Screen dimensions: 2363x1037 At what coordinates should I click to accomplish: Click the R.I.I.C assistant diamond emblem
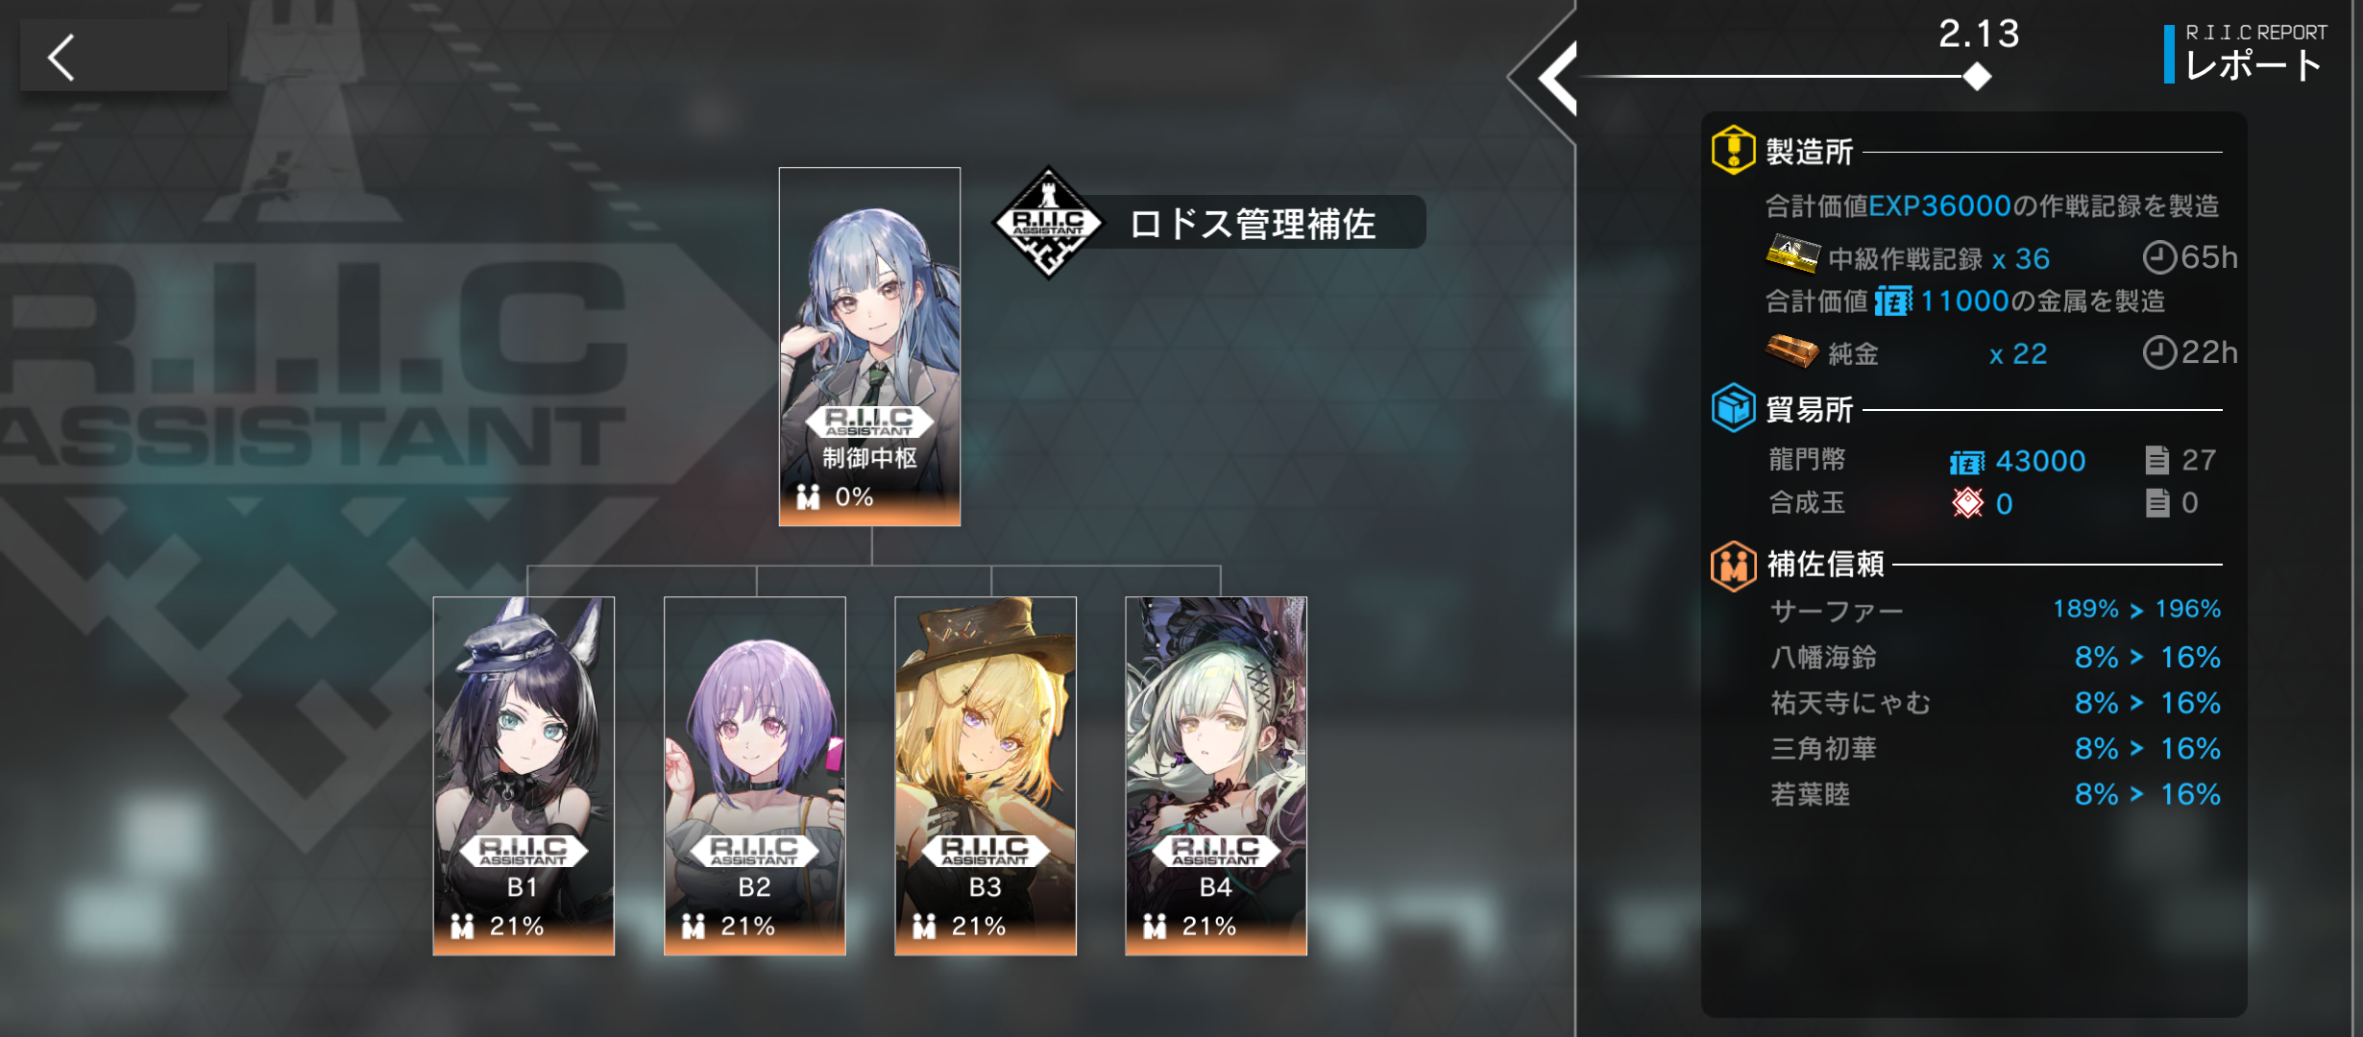pyautogui.click(x=1049, y=223)
